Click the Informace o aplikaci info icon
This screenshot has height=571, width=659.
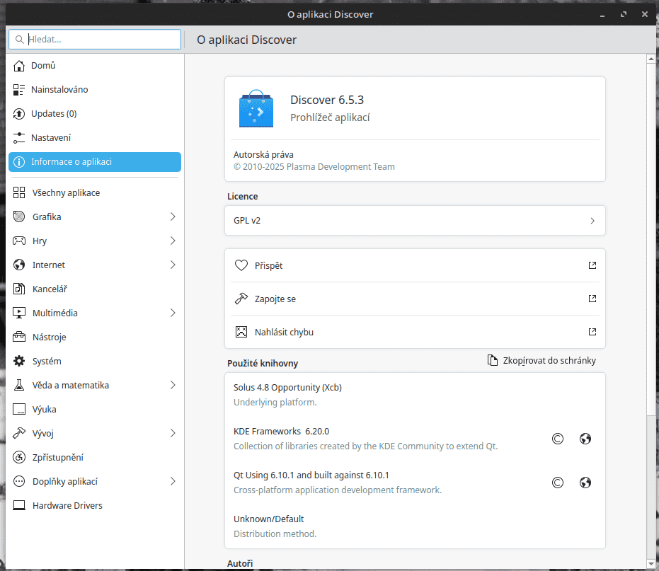click(19, 162)
